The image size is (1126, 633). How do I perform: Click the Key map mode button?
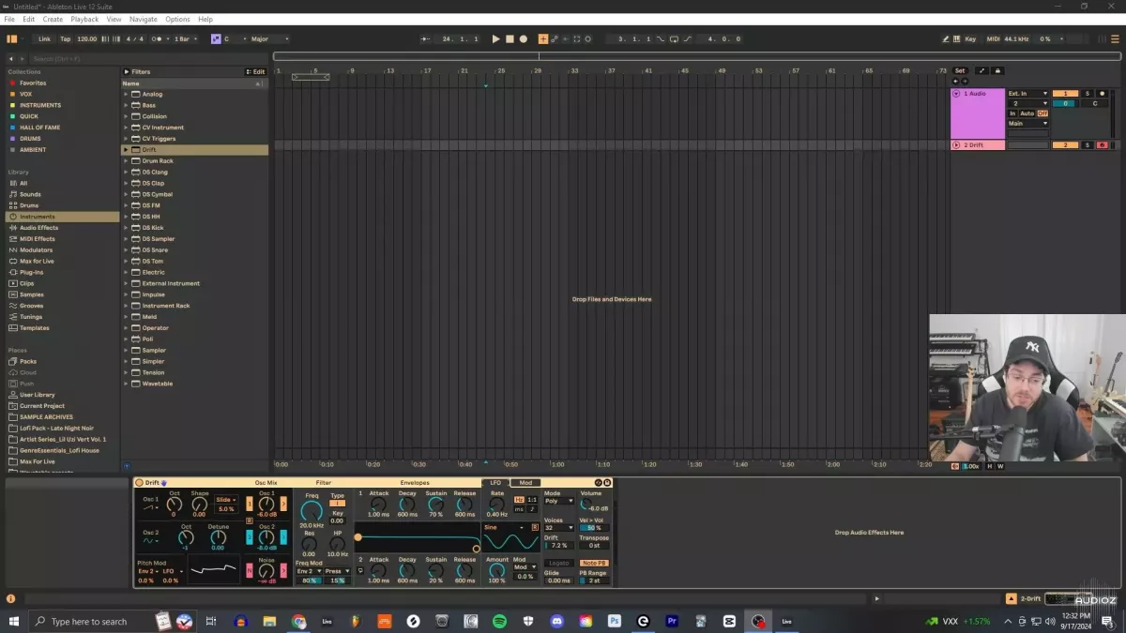click(970, 39)
